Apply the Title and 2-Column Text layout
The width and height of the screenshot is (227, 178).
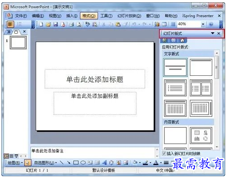point(201,88)
